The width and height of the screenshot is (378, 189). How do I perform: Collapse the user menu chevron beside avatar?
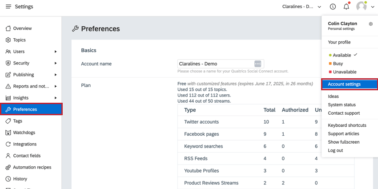click(373, 7)
